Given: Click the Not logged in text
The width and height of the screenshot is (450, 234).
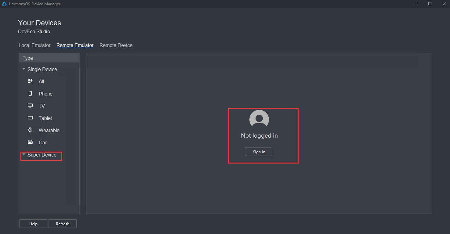Looking at the screenshot, I should click(x=259, y=135).
